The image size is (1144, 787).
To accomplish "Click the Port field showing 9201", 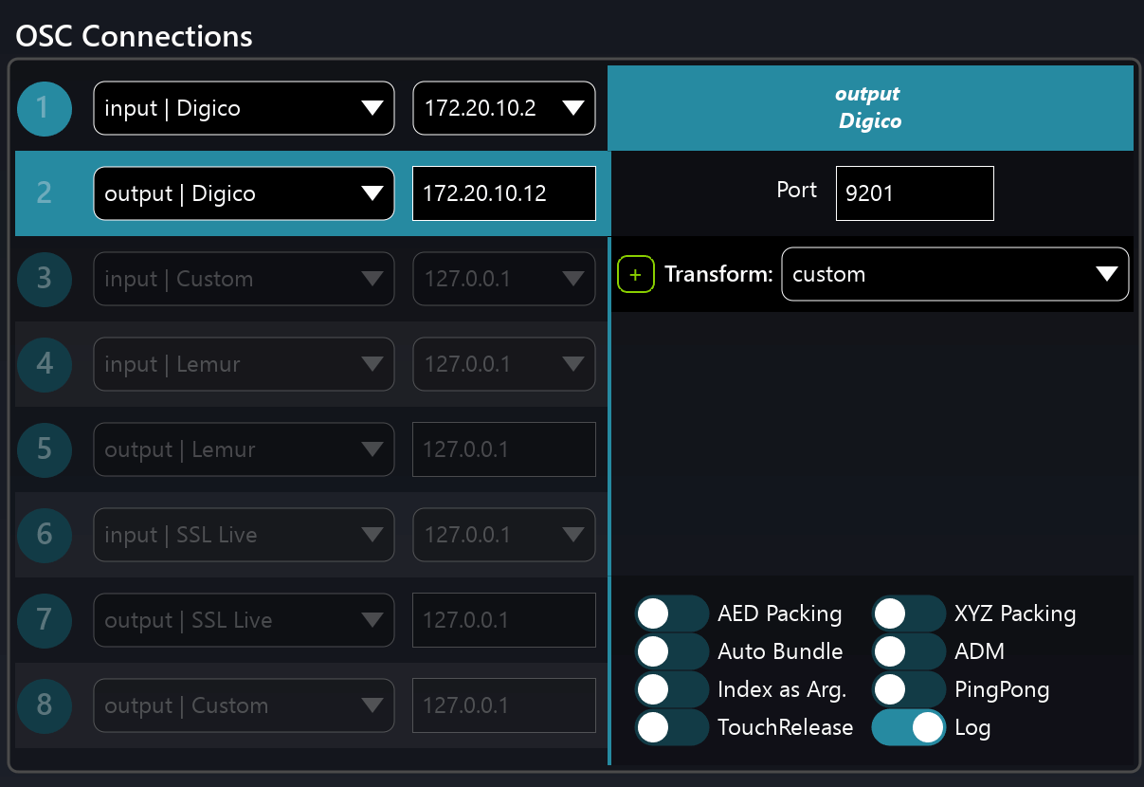I will (x=915, y=193).
